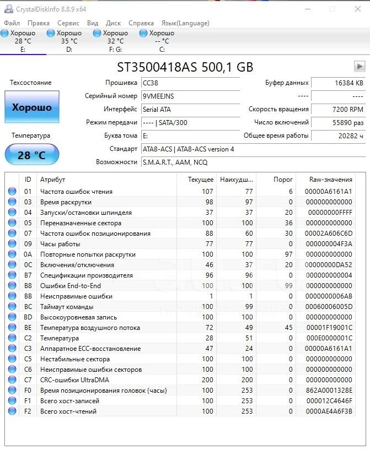Image resolution: width=370 pixels, height=450 pixels.
Task: Click the status icon for attribute 0C
Action: (12, 264)
